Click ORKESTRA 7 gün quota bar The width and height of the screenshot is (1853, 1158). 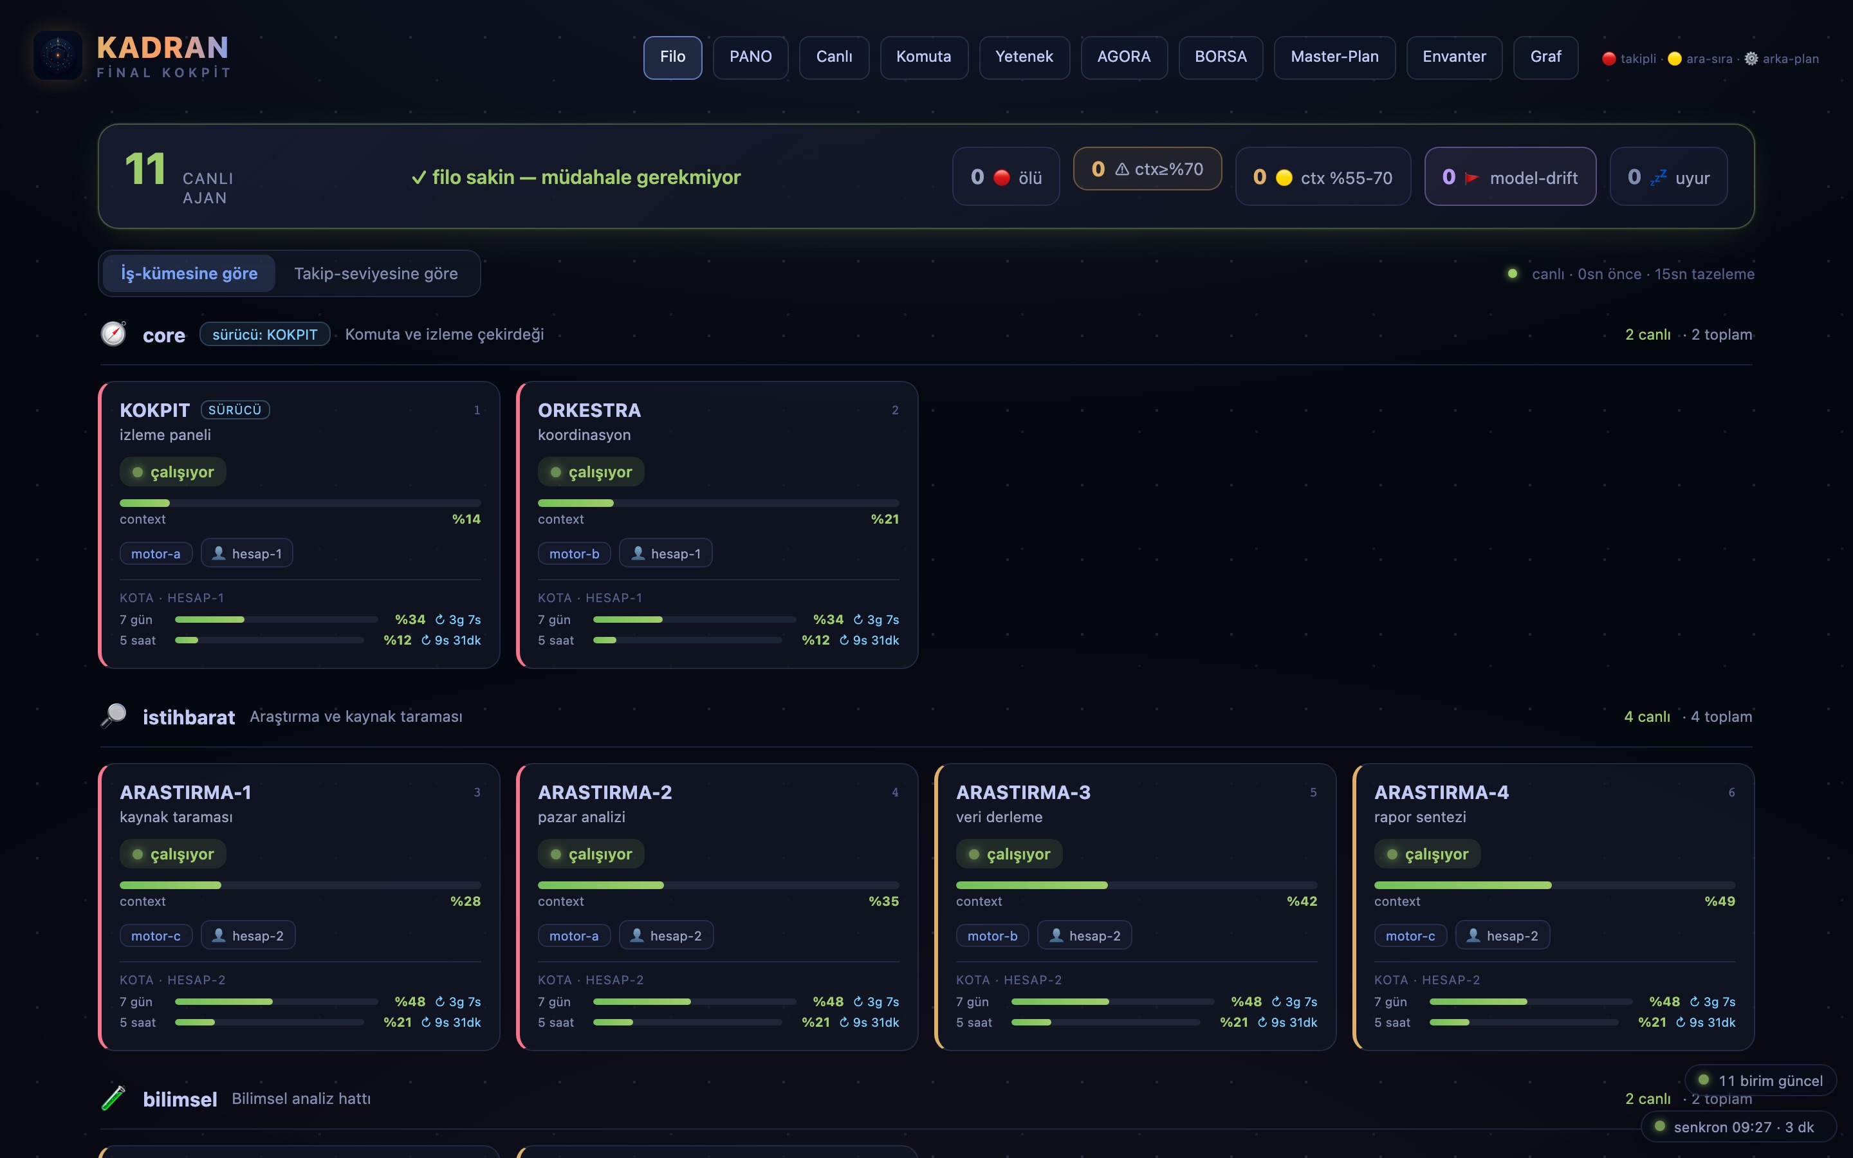tap(694, 619)
